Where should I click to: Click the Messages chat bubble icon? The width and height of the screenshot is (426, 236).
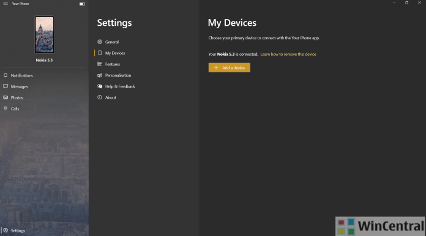pos(6,86)
